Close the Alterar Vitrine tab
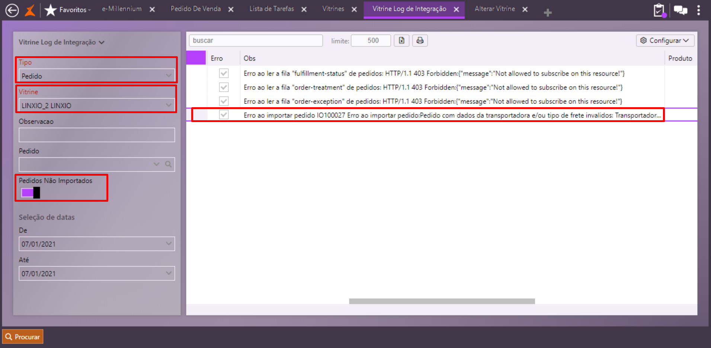 525,9
